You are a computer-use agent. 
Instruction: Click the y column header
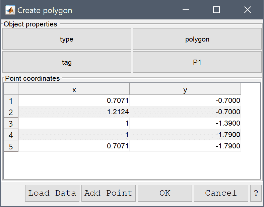click(x=185, y=89)
